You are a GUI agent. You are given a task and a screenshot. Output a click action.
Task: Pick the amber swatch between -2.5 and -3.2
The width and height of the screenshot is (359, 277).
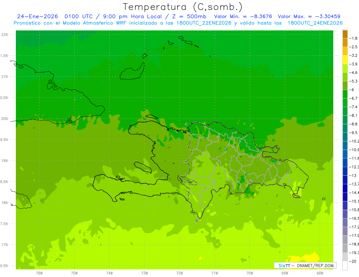coord(345,51)
